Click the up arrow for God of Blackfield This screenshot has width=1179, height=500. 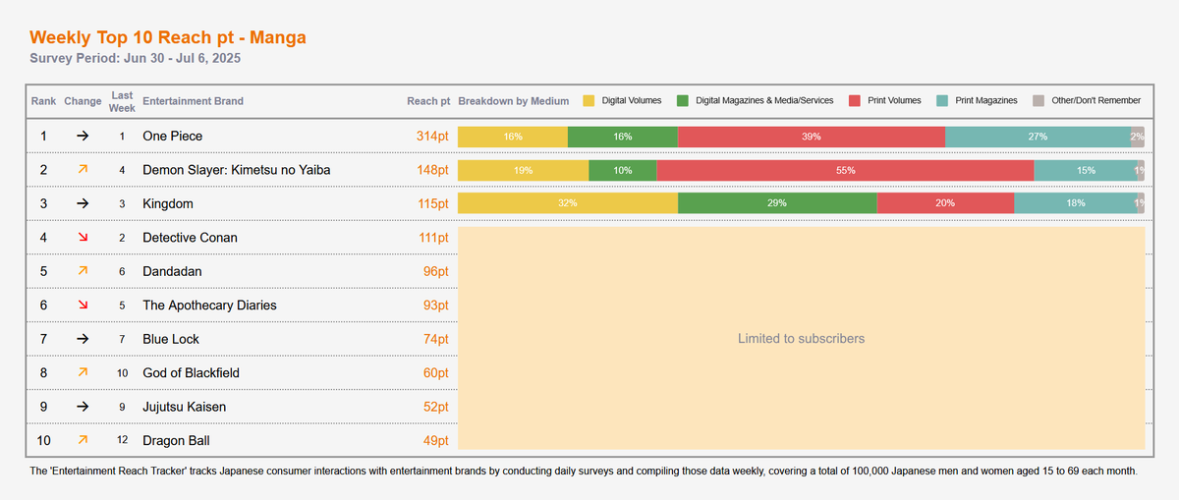pyautogui.click(x=83, y=373)
